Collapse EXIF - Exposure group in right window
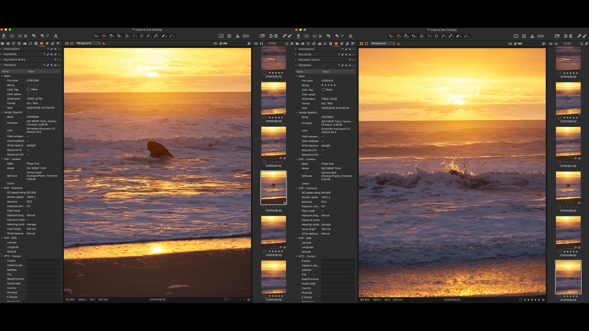 coord(297,188)
